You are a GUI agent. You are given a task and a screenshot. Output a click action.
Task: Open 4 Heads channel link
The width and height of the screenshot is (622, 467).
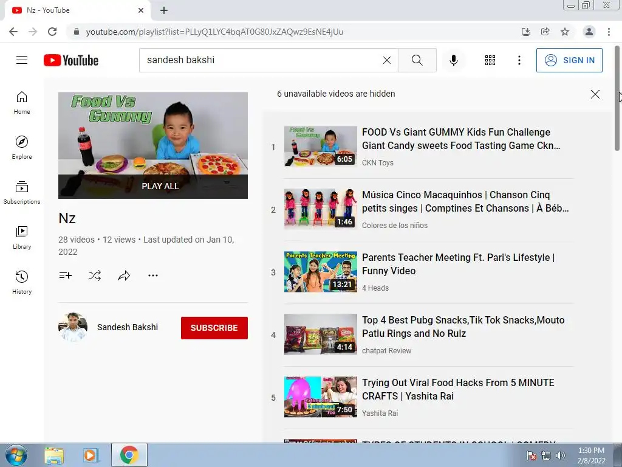point(375,288)
